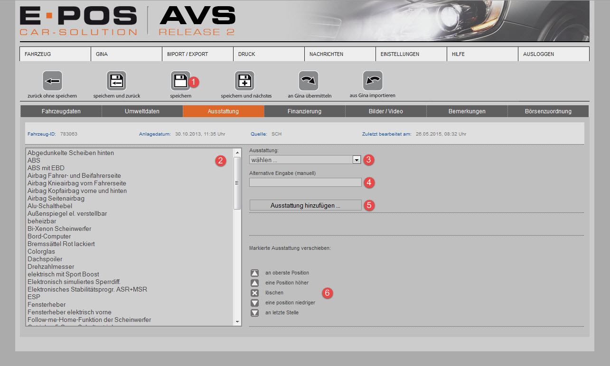Open the HILFE menu
The width and height of the screenshot is (610, 366).
point(482,54)
